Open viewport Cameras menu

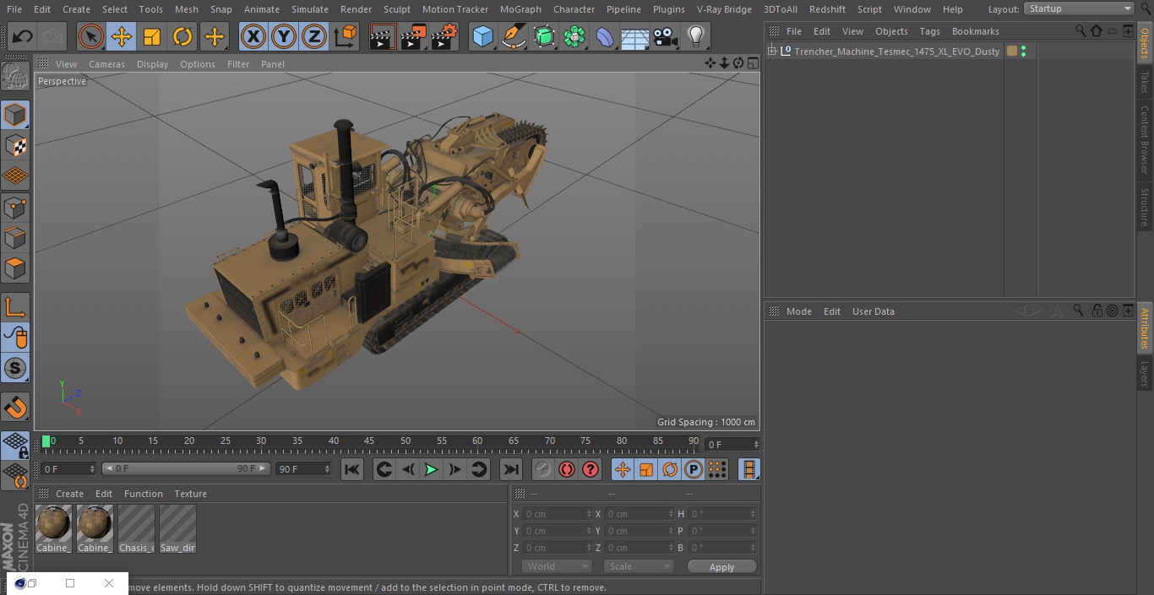pyautogui.click(x=106, y=64)
